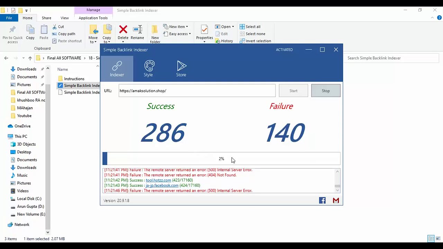Image resolution: width=443 pixels, height=249 pixels.
Task: Expand Easy access dropdown
Action: 190,34
